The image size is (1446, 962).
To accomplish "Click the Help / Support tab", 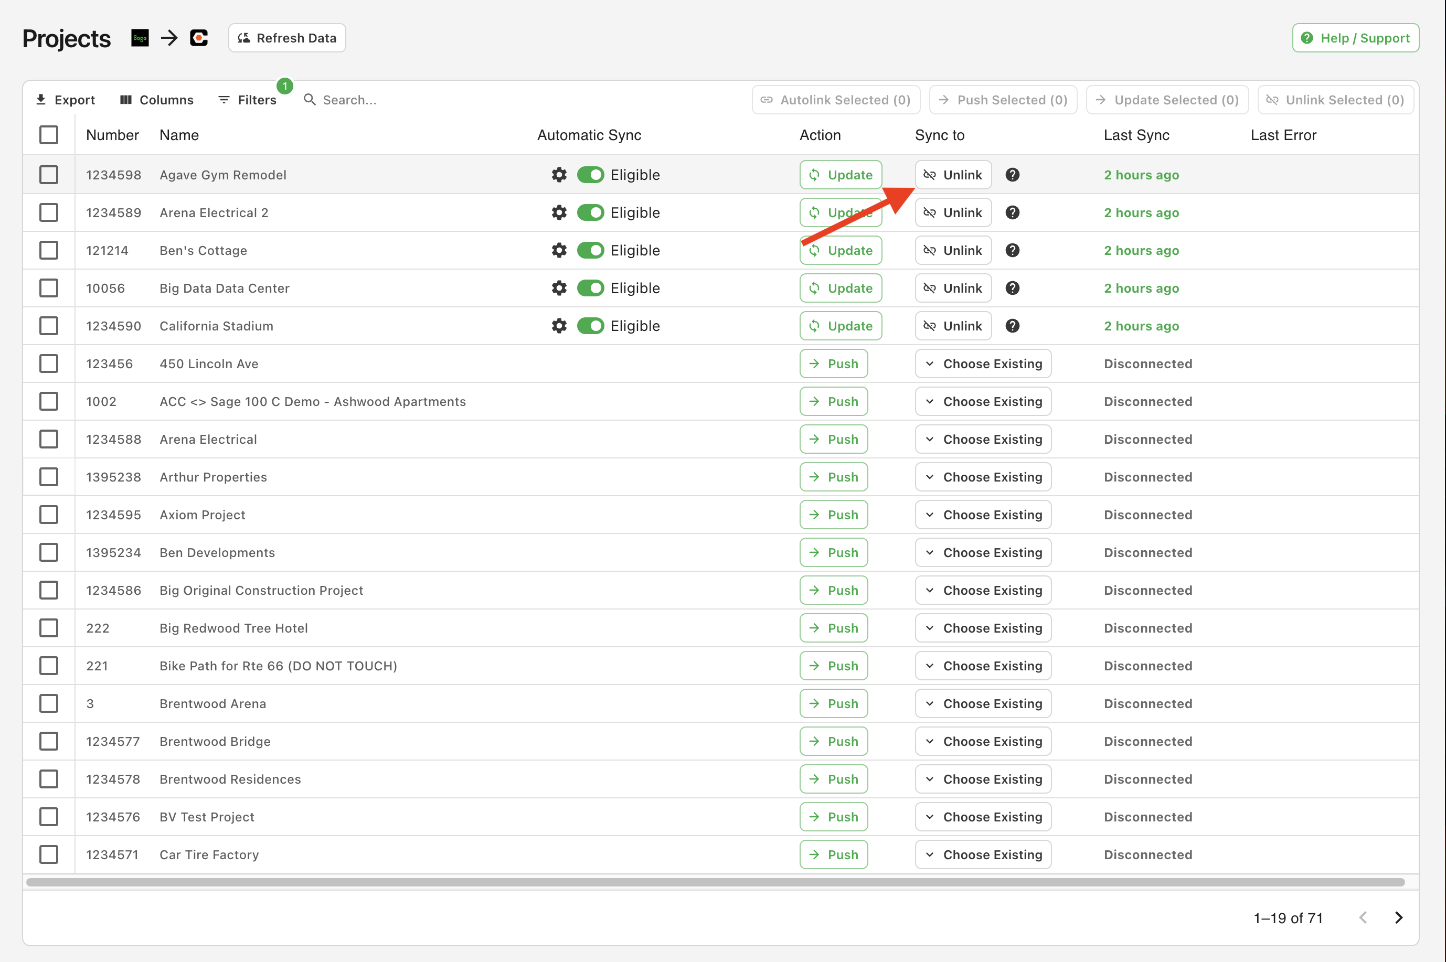I will pos(1355,37).
